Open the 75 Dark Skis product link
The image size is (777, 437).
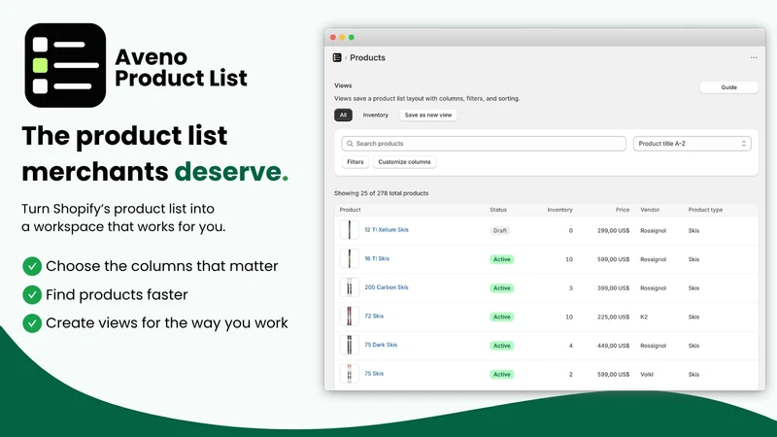pyautogui.click(x=381, y=345)
